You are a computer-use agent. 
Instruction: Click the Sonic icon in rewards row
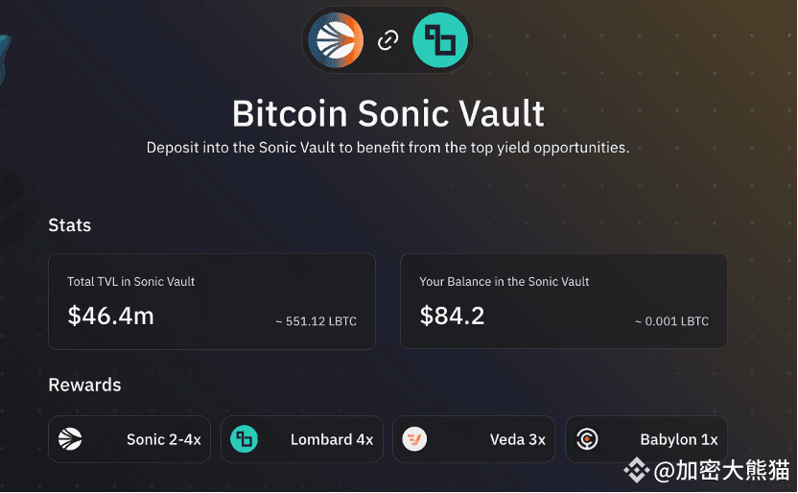(70, 439)
